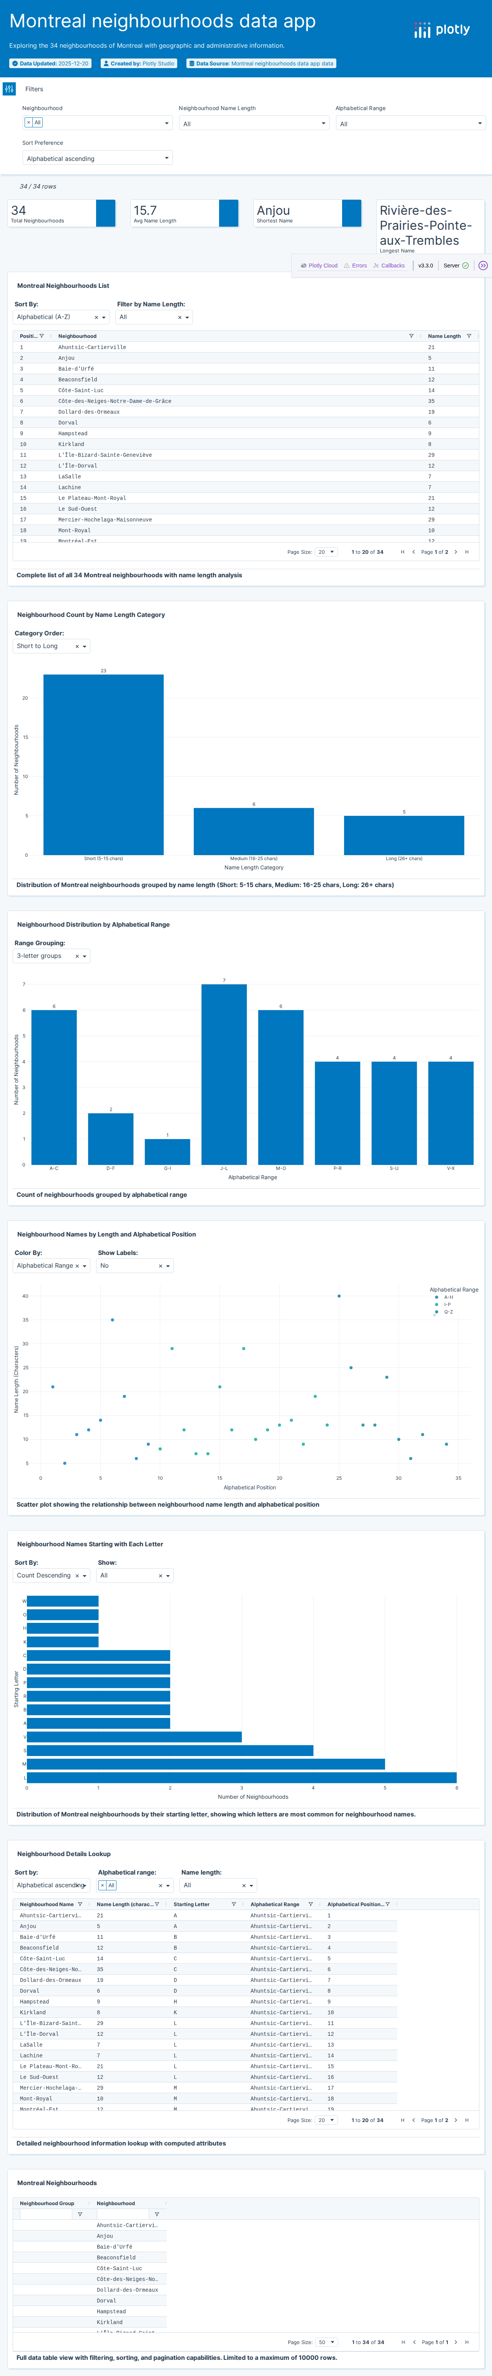Clear the Short to Long category order
Image resolution: width=492 pixels, height=2376 pixels.
coord(76,647)
